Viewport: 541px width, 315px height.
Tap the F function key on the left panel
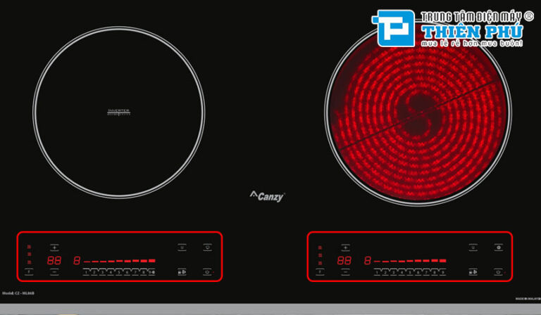click(29, 272)
